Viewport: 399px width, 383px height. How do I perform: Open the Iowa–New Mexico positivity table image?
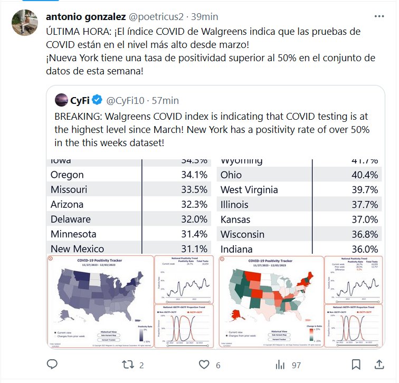[129, 205]
